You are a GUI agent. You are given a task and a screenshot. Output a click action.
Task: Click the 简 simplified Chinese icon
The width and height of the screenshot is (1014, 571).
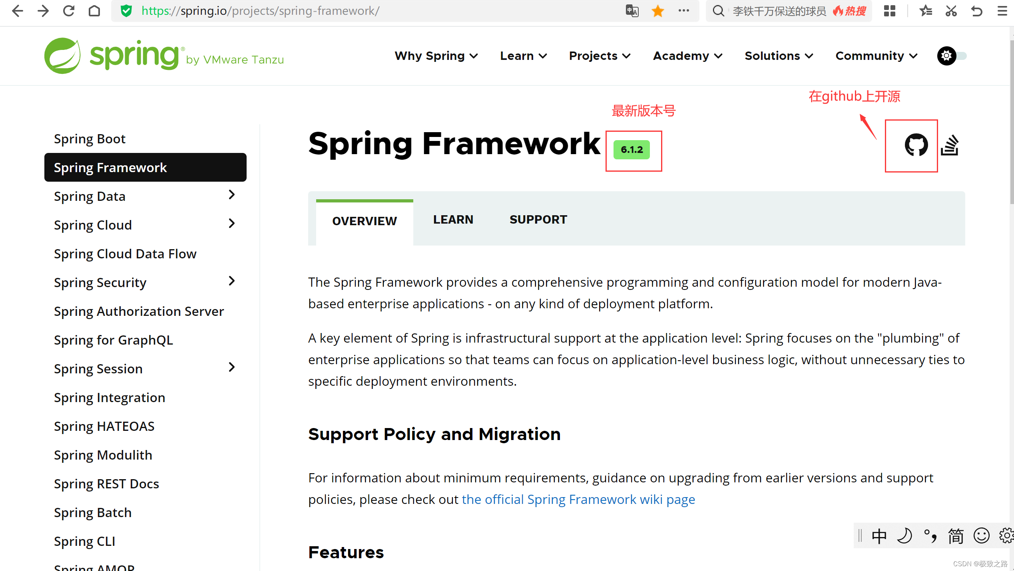click(956, 536)
